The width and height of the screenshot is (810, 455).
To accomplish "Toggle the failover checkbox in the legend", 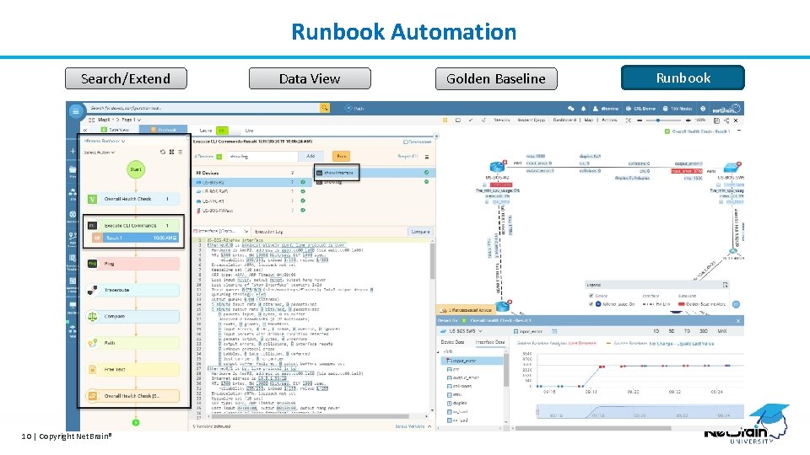I will (591, 304).
